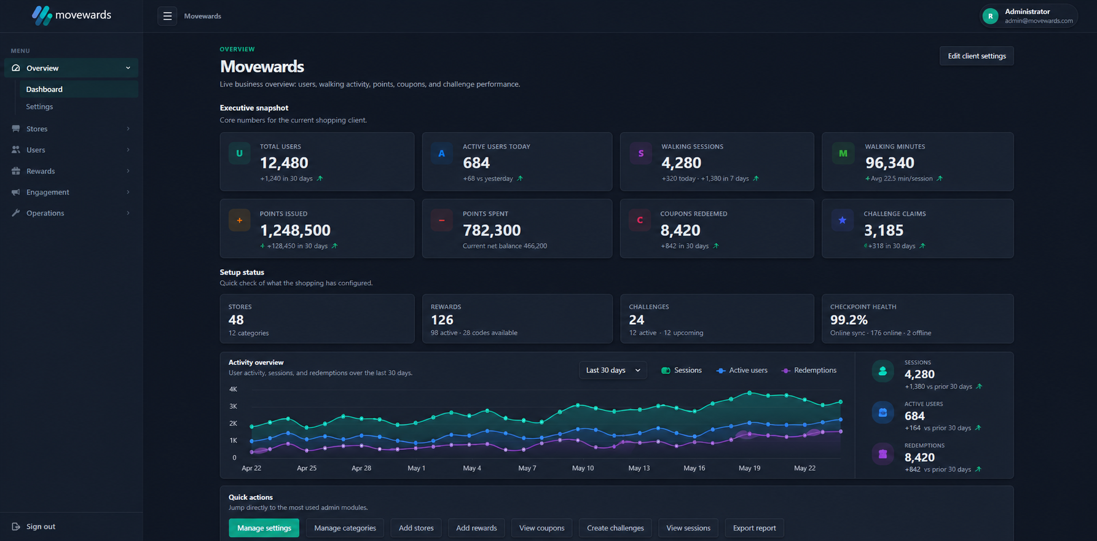
Task: Toggle the Redemptions legend series
Action: (809, 370)
